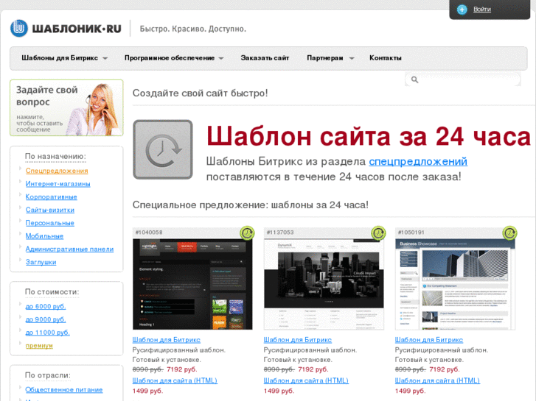Screen dimensions: 536x401
Task: Click green 24h badge on template #1040058
Action: [247, 233]
